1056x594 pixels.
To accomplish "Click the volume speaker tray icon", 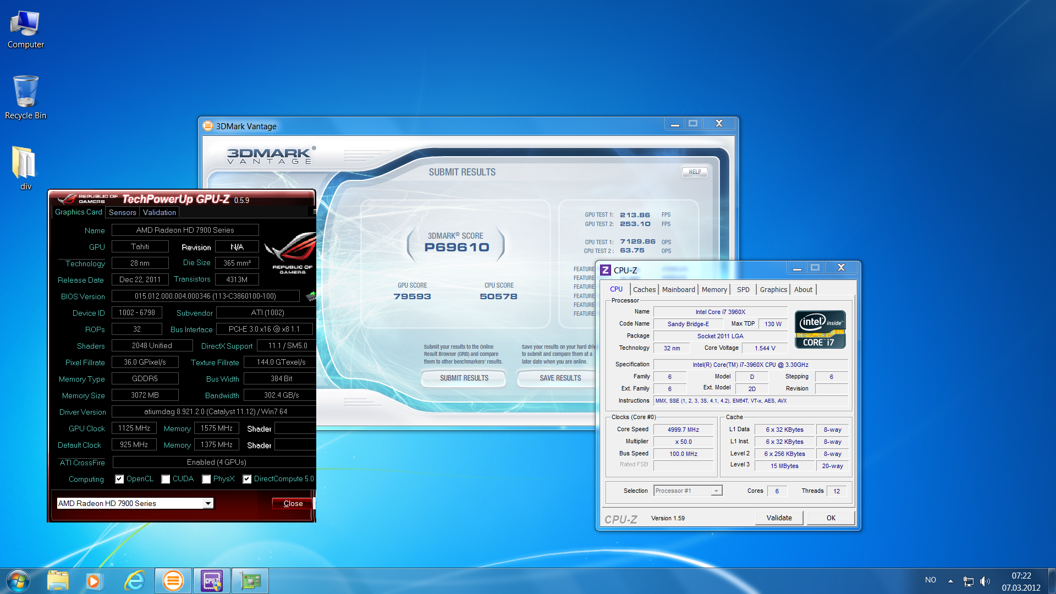I will 985,581.
